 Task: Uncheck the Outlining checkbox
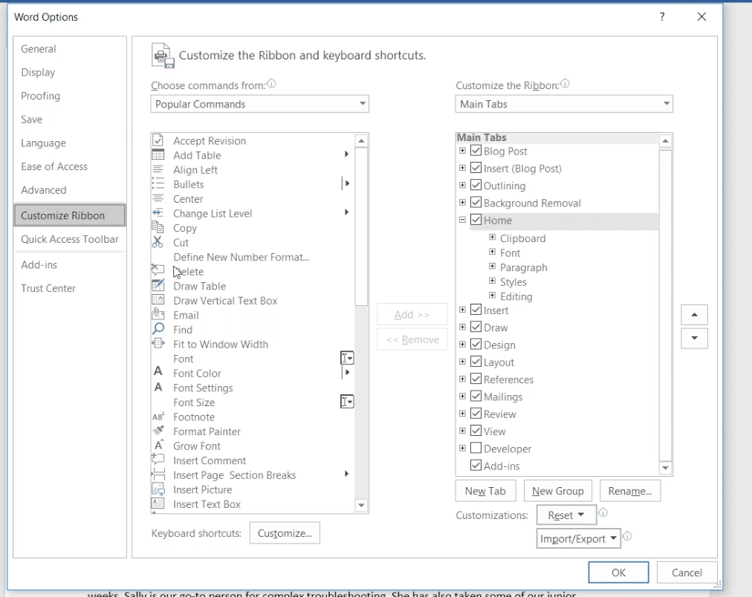click(476, 185)
